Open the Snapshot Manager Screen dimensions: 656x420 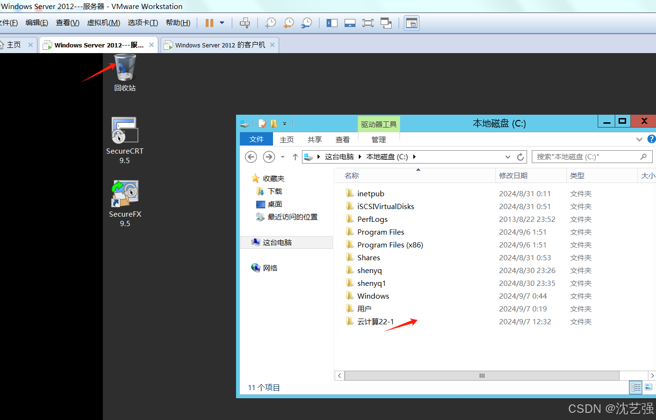click(x=307, y=23)
